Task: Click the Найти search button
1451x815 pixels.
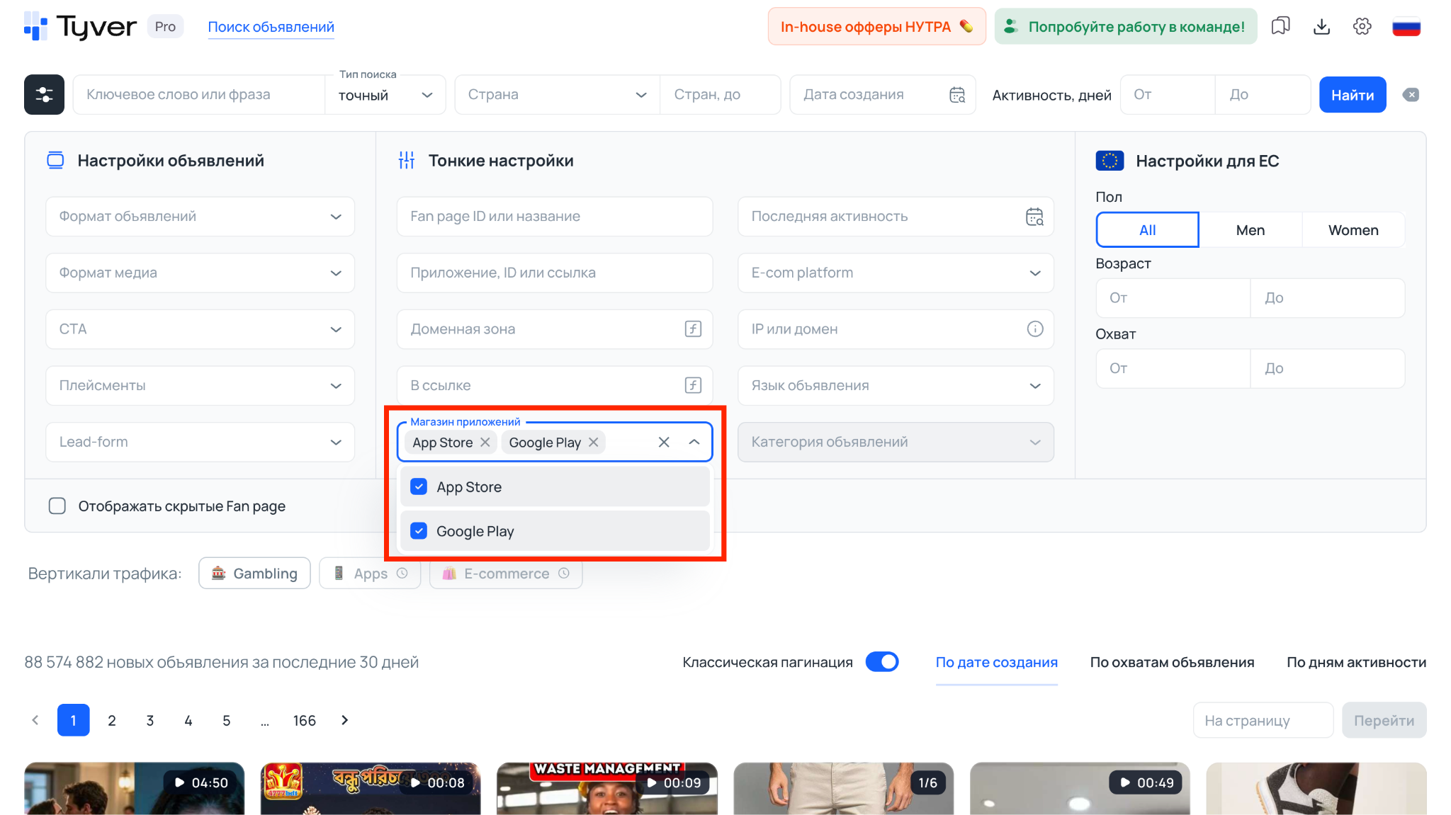Action: [x=1352, y=94]
